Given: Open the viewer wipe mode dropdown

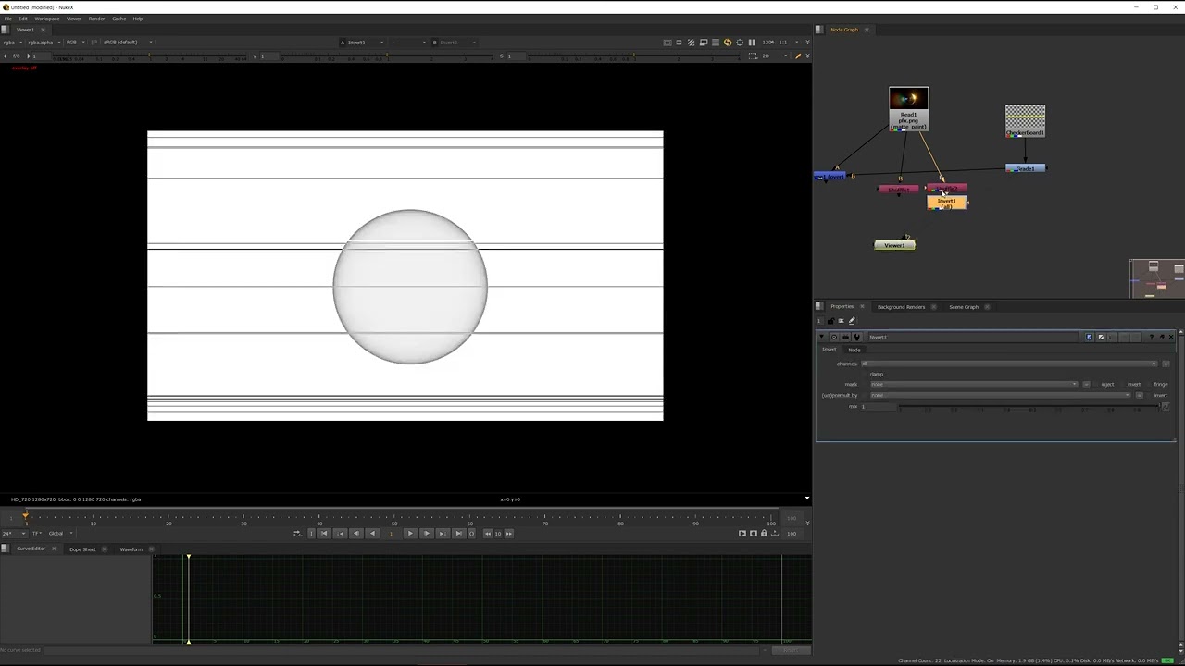Looking at the screenshot, I should tap(408, 43).
